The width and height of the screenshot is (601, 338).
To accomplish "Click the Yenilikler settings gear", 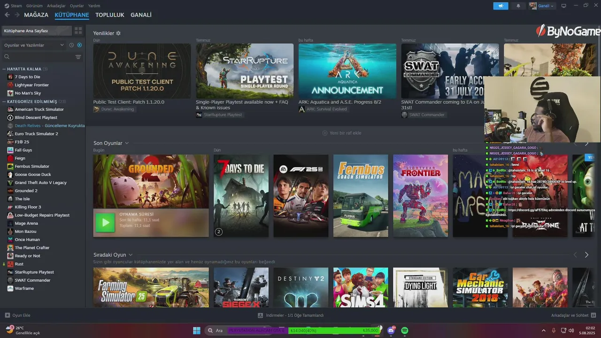I will [118, 33].
